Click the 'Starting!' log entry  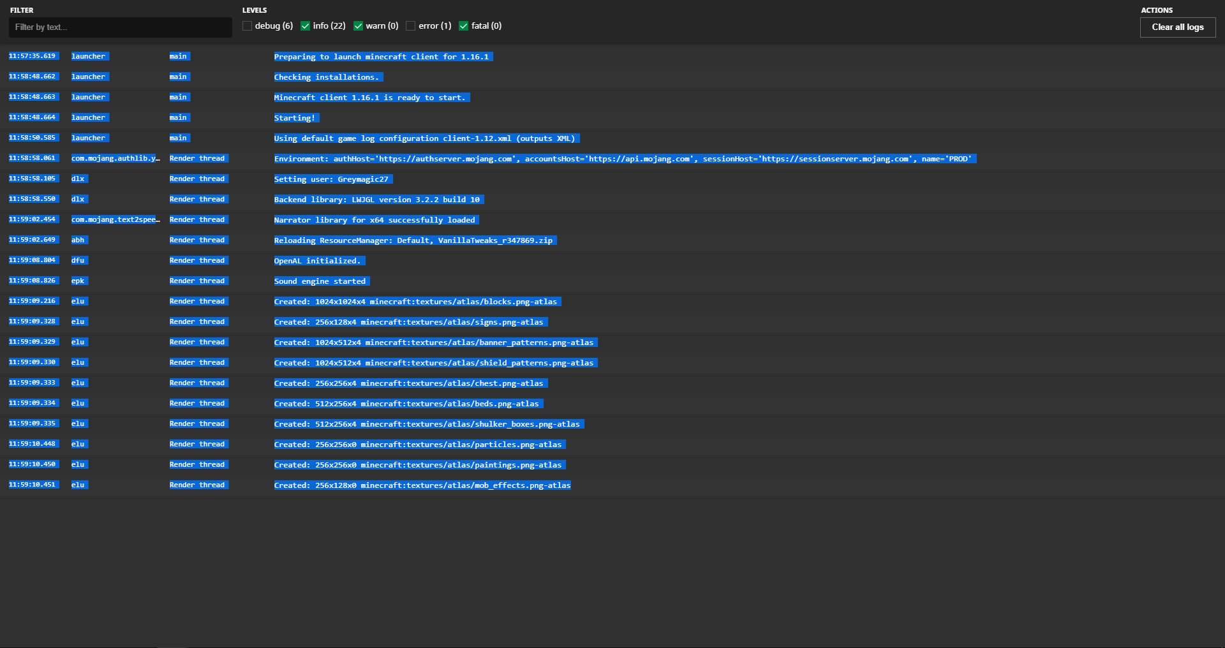295,118
